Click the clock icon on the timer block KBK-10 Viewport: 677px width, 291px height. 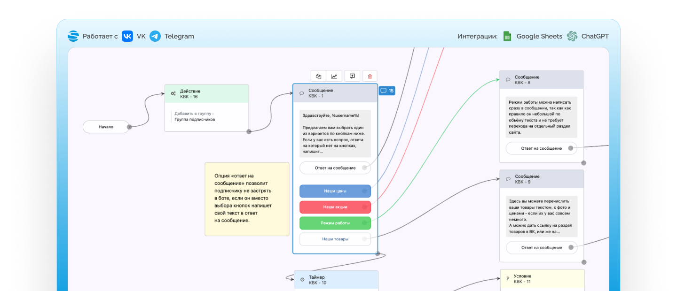coord(302,280)
